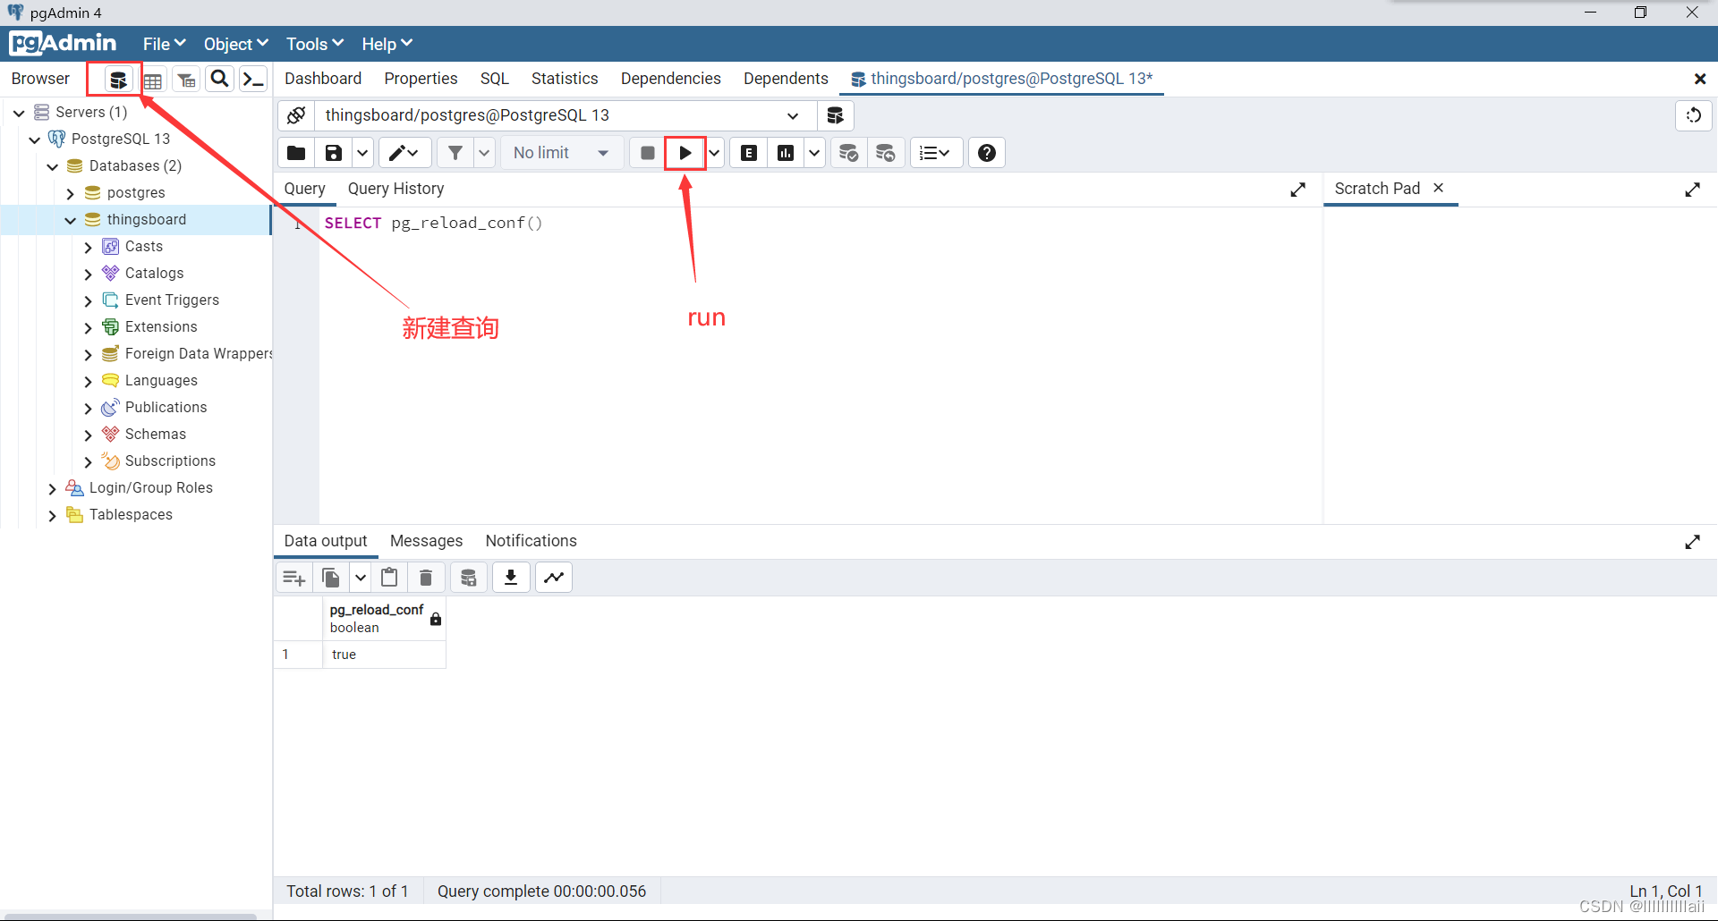Viewport: 1718px width, 921px height.
Task: Open the Explain Analyze options dropdown arrow
Action: (x=814, y=153)
